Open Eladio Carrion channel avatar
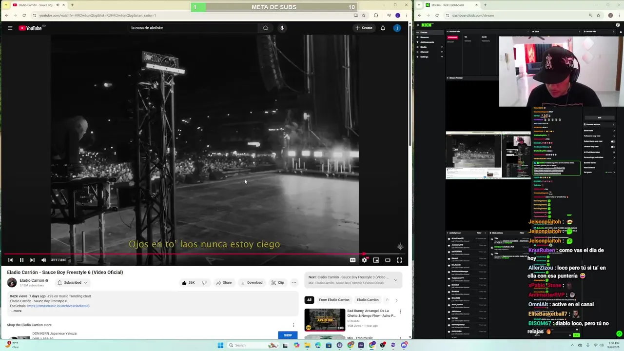The width and height of the screenshot is (624, 351). 12,282
